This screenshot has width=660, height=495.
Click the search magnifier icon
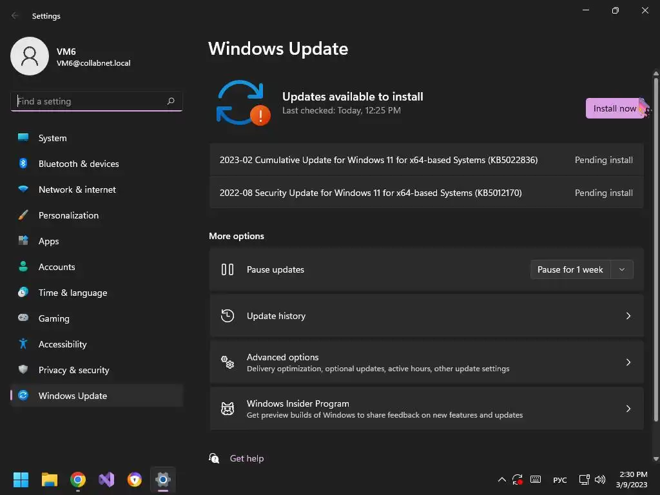tap(170, 101)
